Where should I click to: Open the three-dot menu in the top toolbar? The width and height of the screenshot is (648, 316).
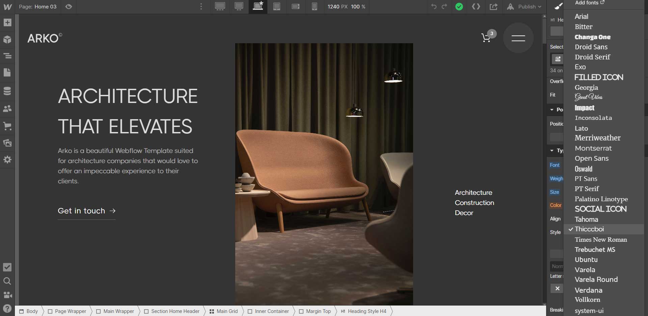(x=201, y=7)
